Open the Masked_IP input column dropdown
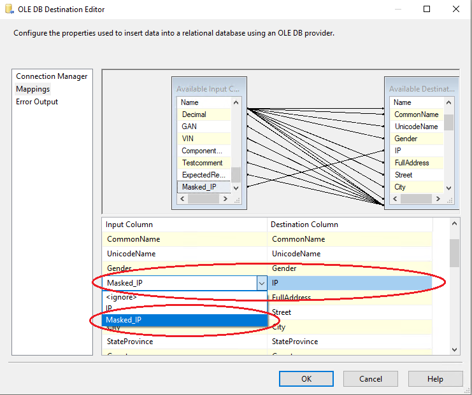This screenshot has width=472, height=395. pyautogui.click(x=261, y=283)
